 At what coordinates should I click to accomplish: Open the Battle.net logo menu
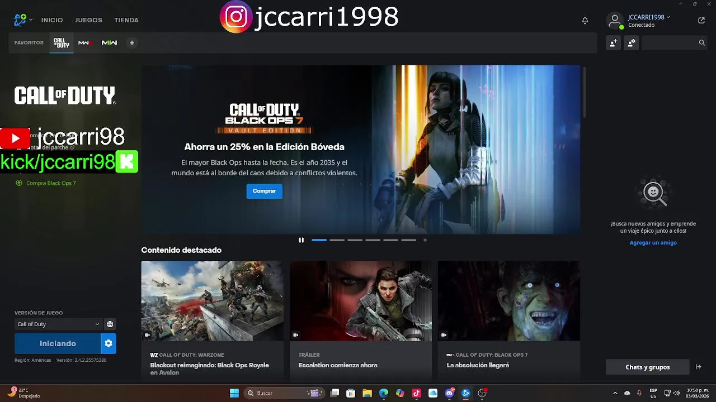tap(20, 20)
